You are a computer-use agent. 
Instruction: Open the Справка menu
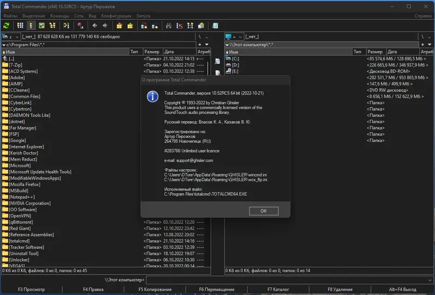(x=423, y=16)
